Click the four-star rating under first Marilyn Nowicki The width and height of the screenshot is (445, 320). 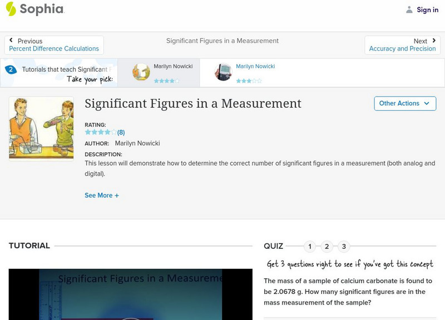[166, 81]
